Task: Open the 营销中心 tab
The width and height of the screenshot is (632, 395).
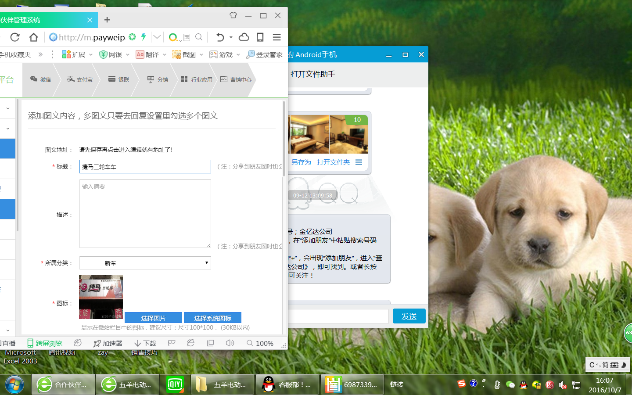Action: click(x=236, y=79)
